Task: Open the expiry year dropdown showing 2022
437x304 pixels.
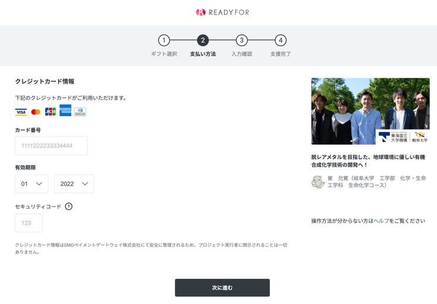Action: coord(74,184)
